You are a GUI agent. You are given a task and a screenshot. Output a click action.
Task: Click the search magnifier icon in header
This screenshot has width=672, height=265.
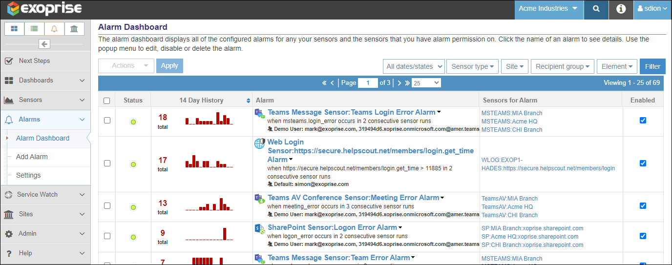[x=596, y=9]
